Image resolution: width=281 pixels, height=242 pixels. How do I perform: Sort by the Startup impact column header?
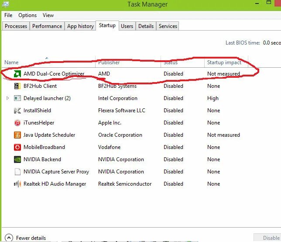pyautogui.click(x=226, y=62)
